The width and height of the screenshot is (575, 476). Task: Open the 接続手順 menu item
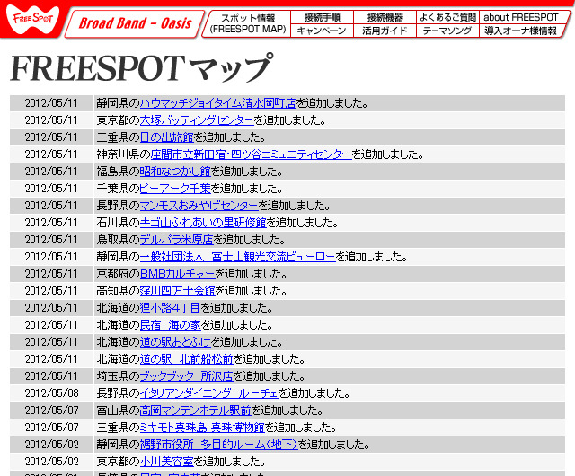[x=322, y=17]
